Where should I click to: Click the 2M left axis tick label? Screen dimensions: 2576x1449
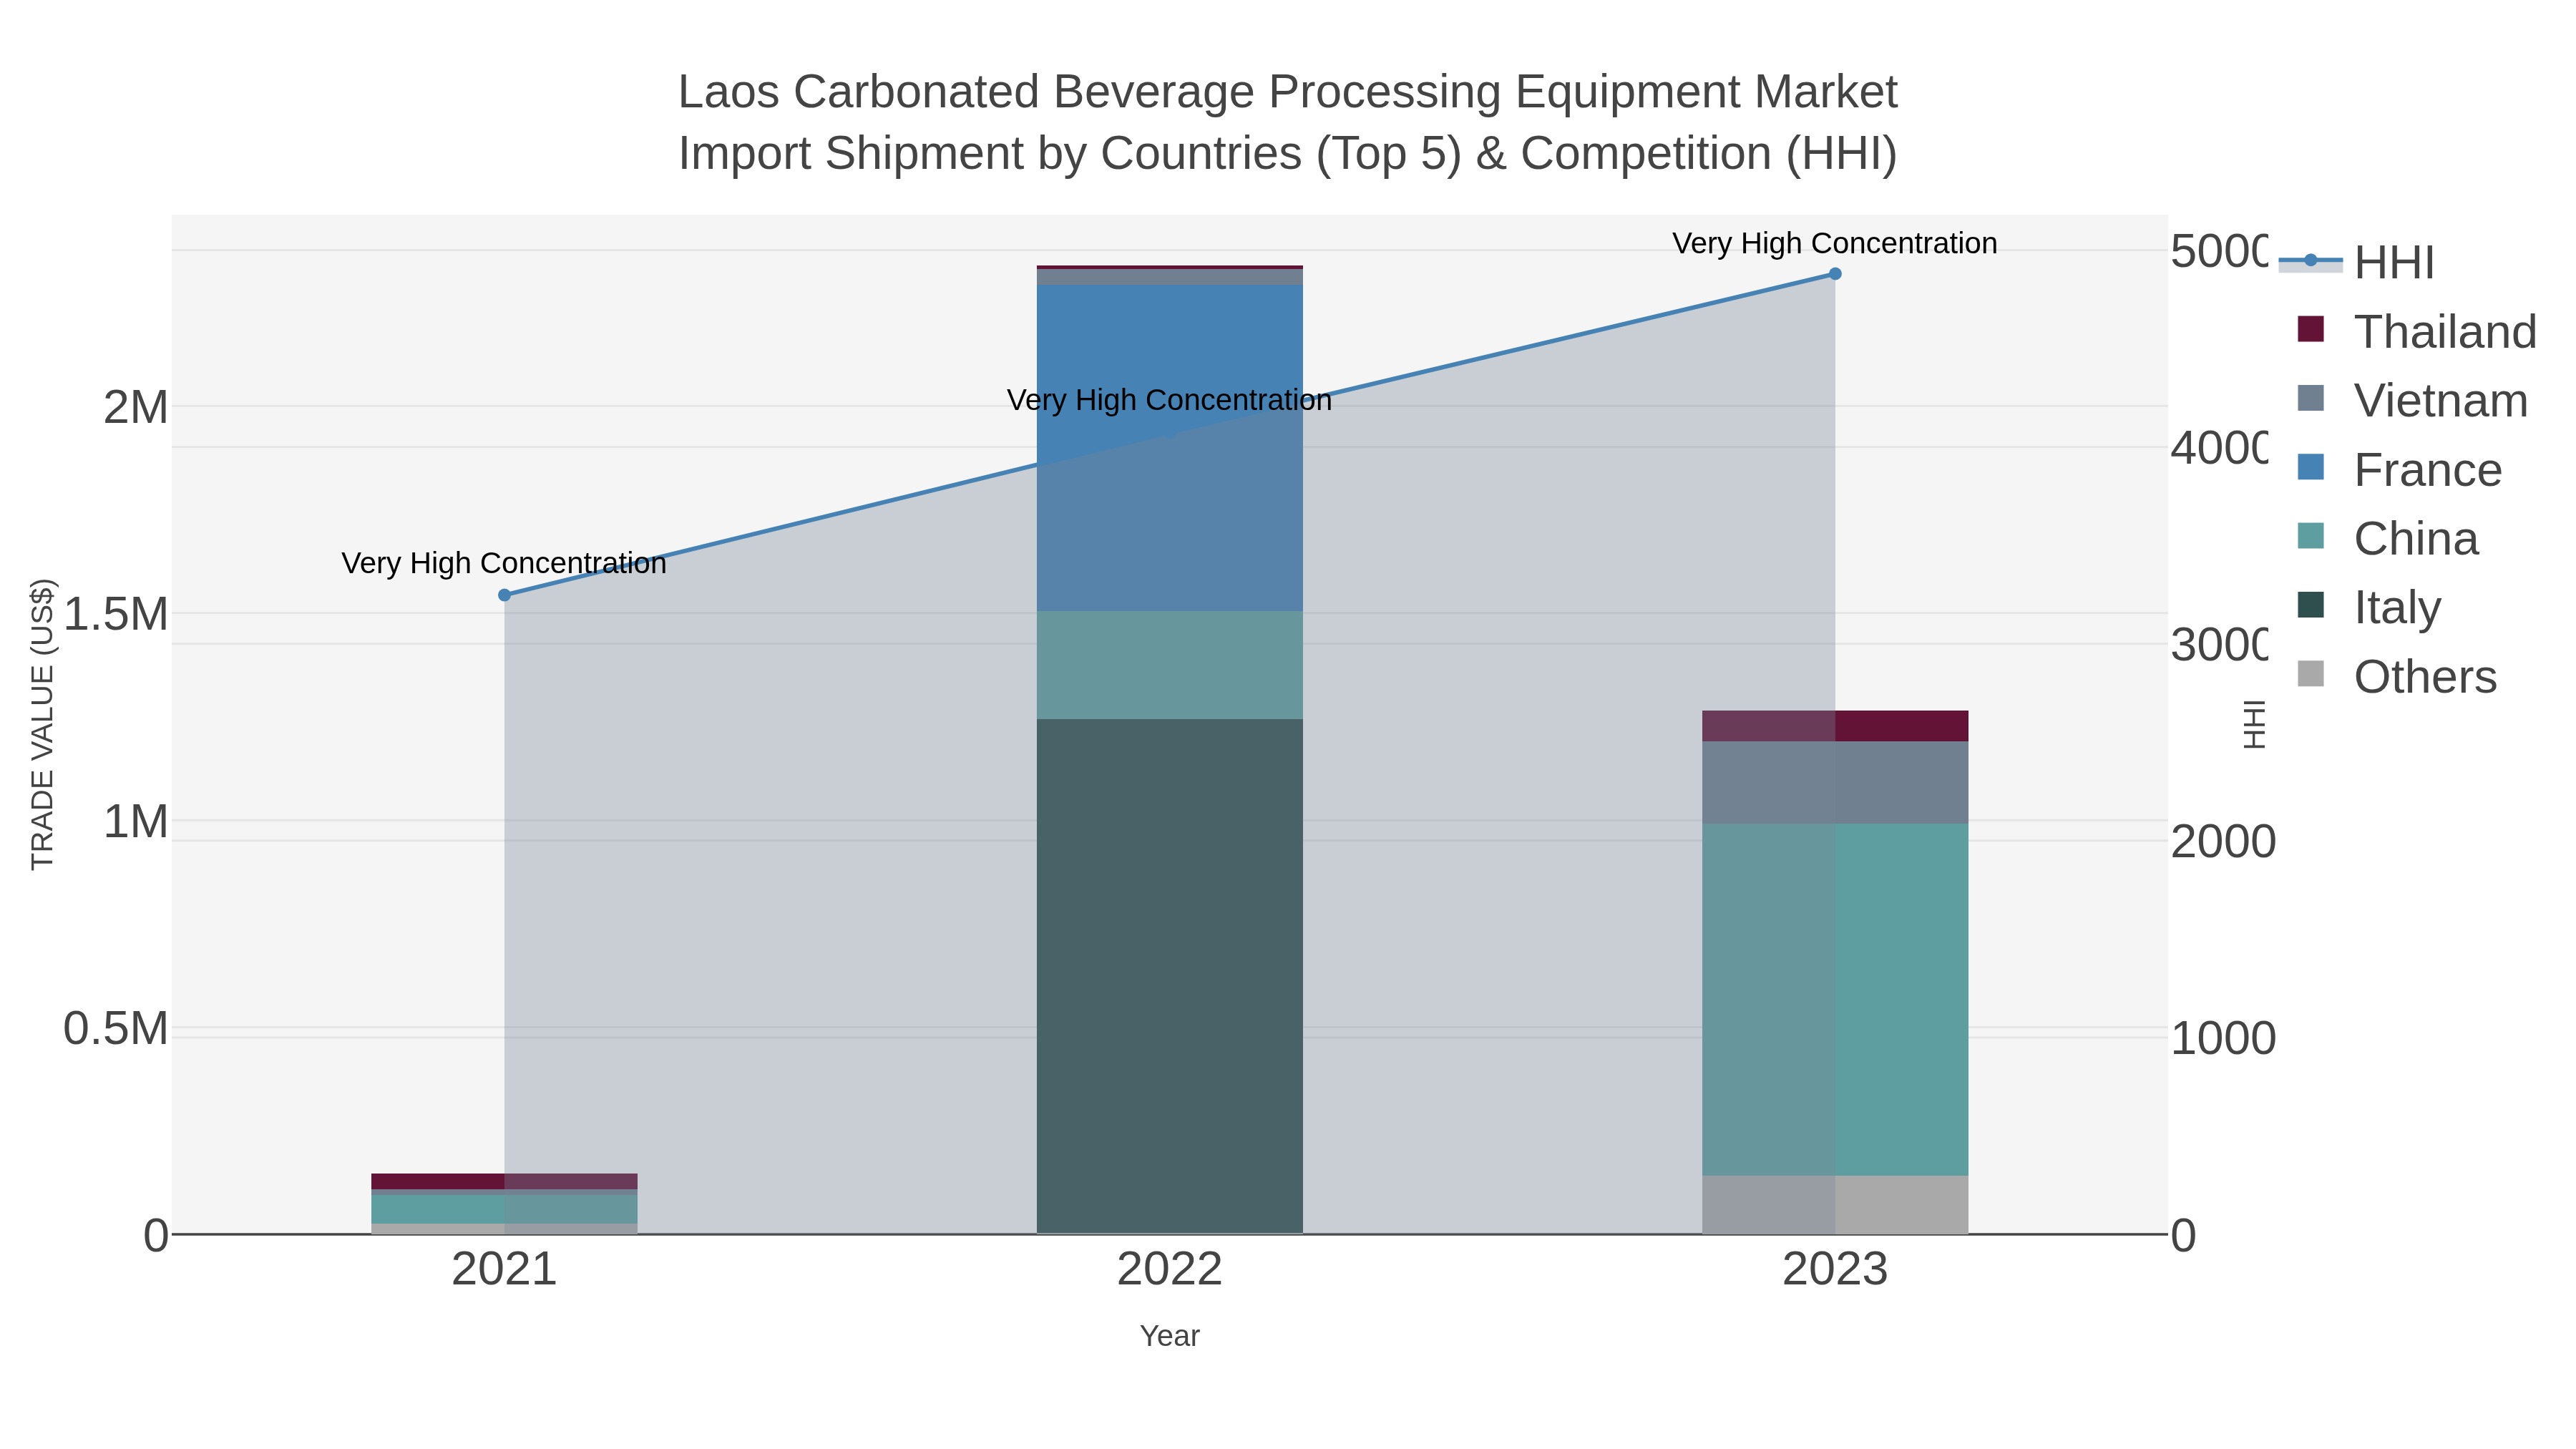click(x=136, y=407)
